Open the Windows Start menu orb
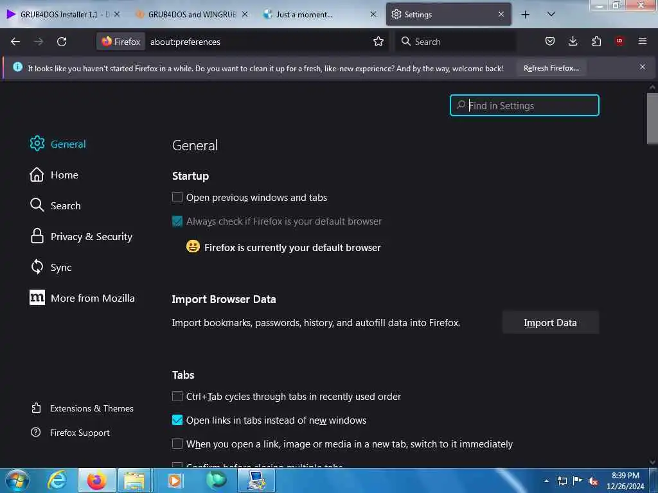Image resolution: width=658 pixels, height=493 pixels. [17, 480]
